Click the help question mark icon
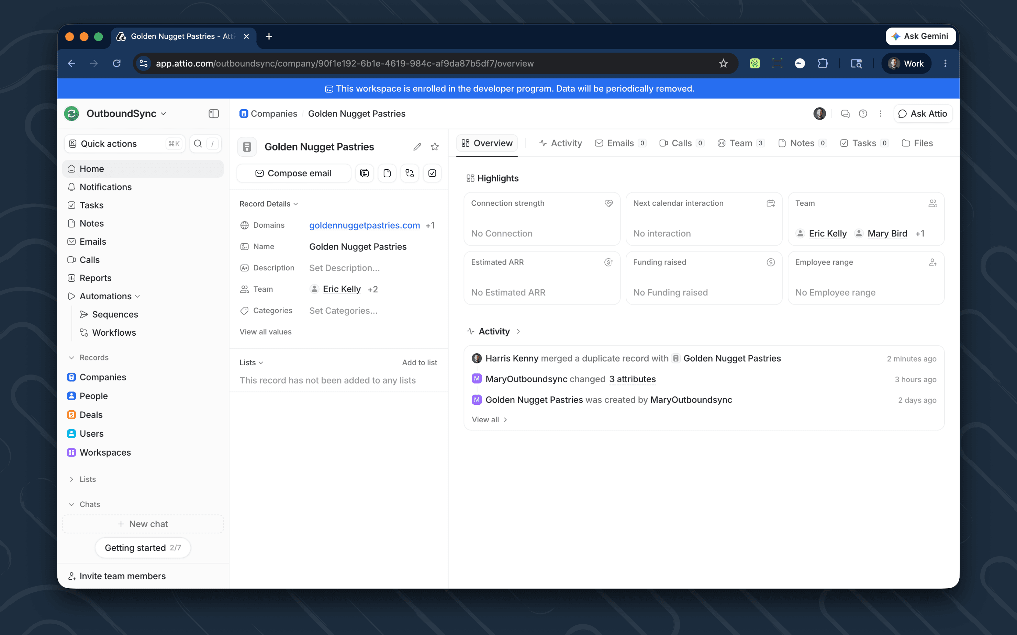This screenshot has height=635, width=1017. tap(863, 113)
